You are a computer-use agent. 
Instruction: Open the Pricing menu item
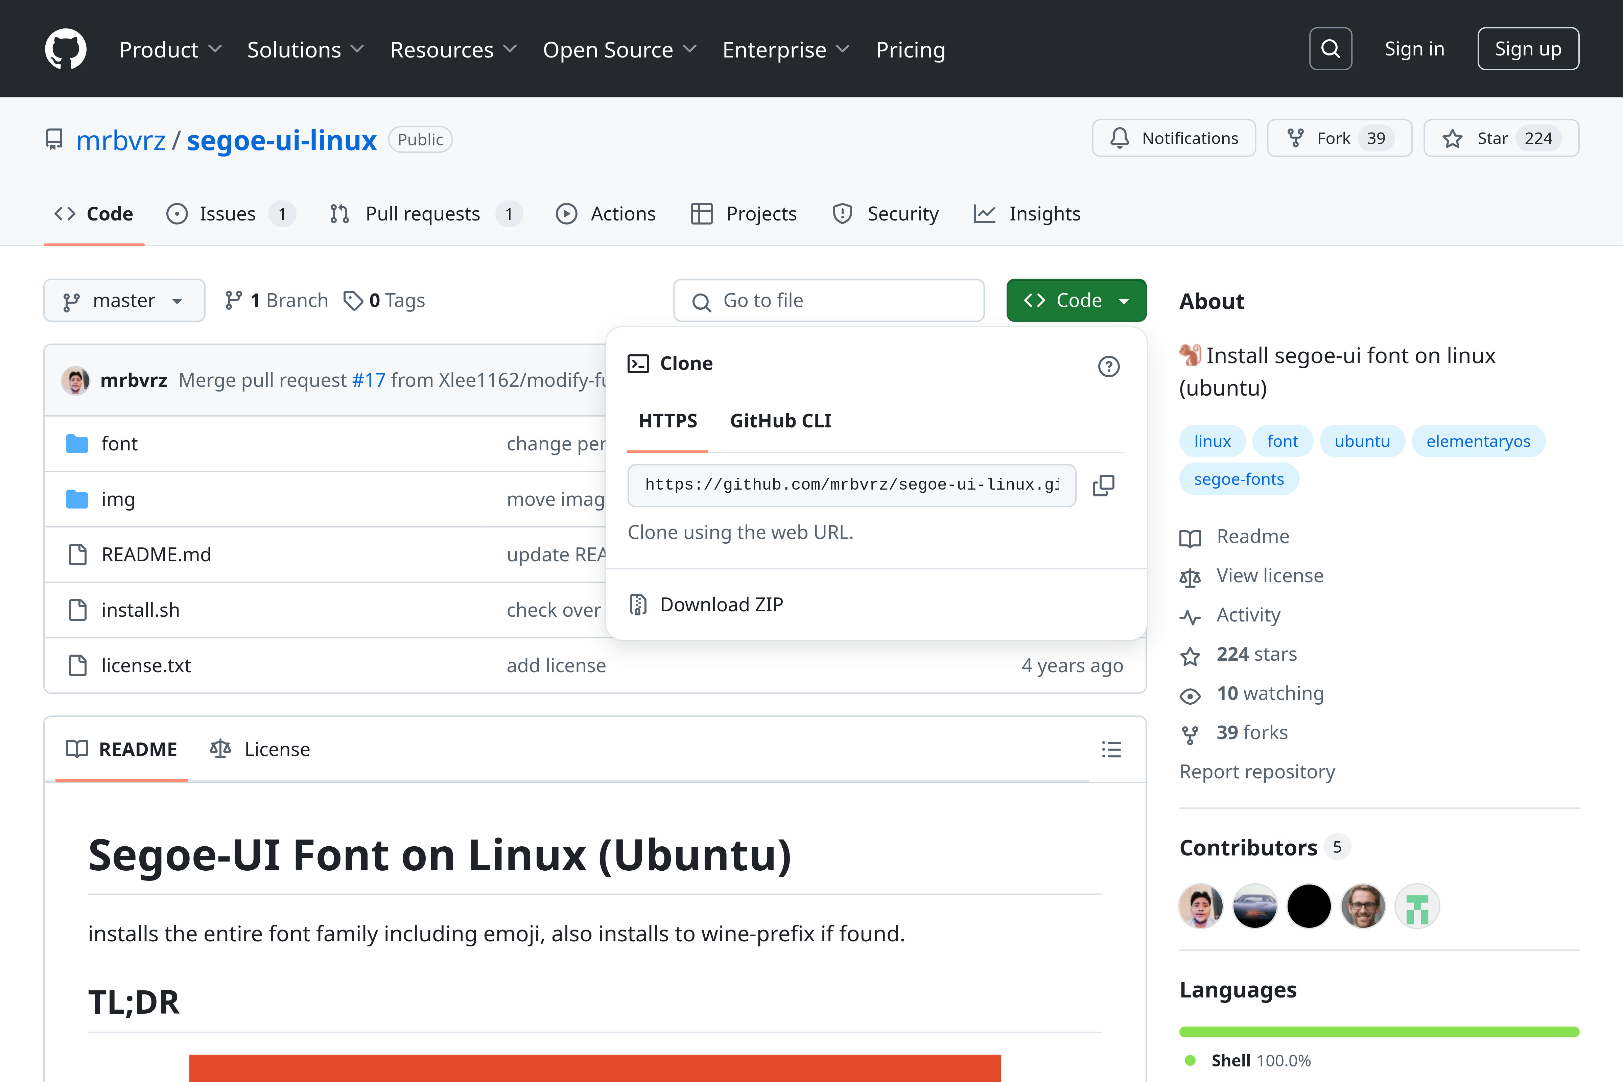910,49
